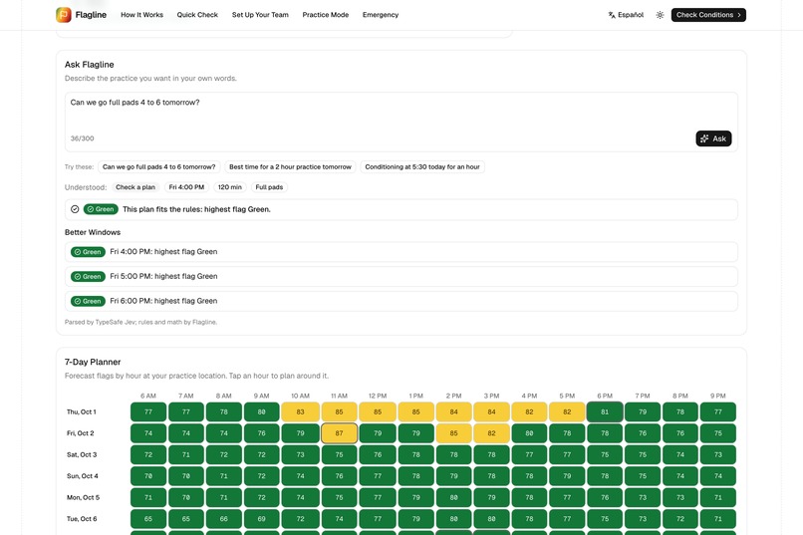
Task: Select Thu Oct 1 9 PM cell 77
Action: (718, 412)
